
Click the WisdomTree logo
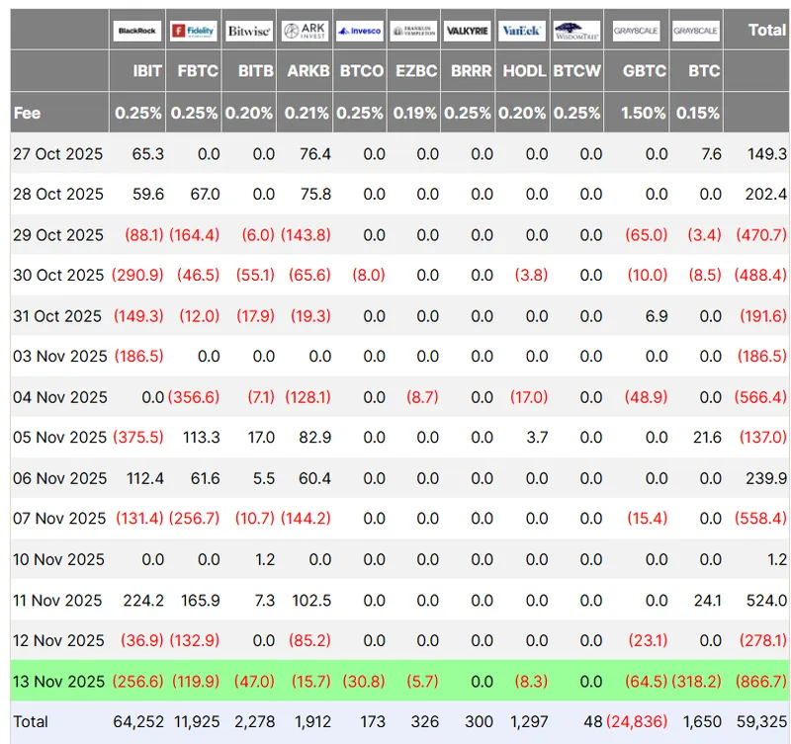coord(576,32)
